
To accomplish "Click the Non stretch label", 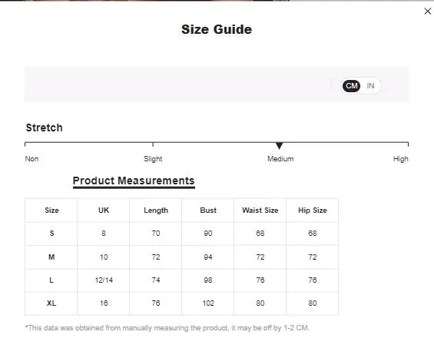I will (31, 159).
